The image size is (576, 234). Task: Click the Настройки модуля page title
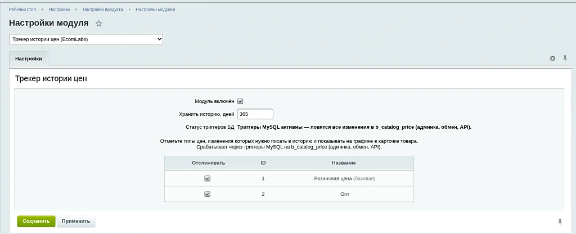49,22
